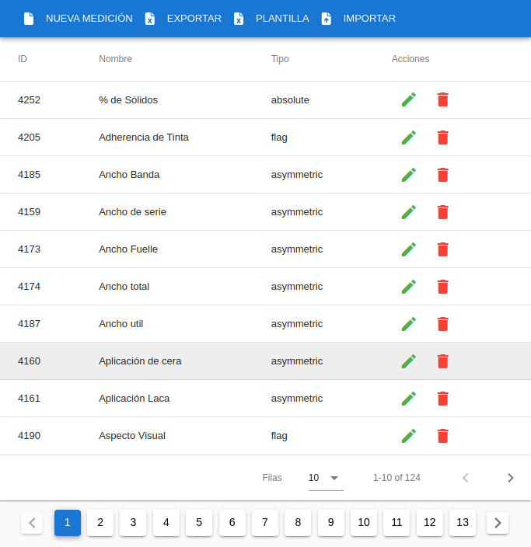531x547 pixels.
Task: Delete the % de Sólidos row
Action: pos(442,99)
